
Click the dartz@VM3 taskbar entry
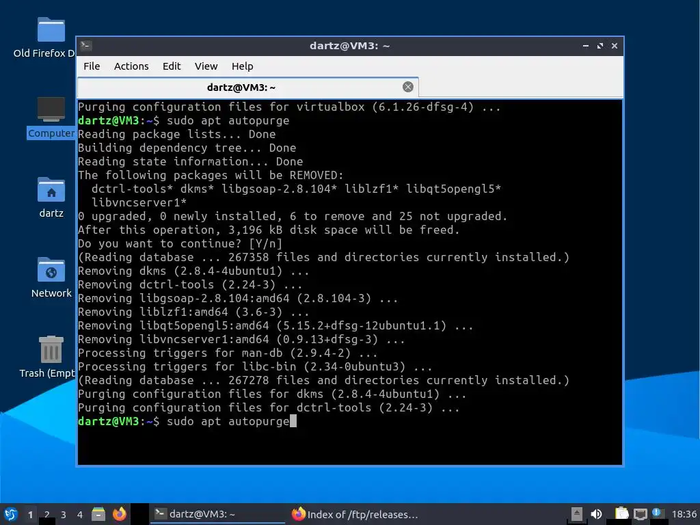coord(217,514)
